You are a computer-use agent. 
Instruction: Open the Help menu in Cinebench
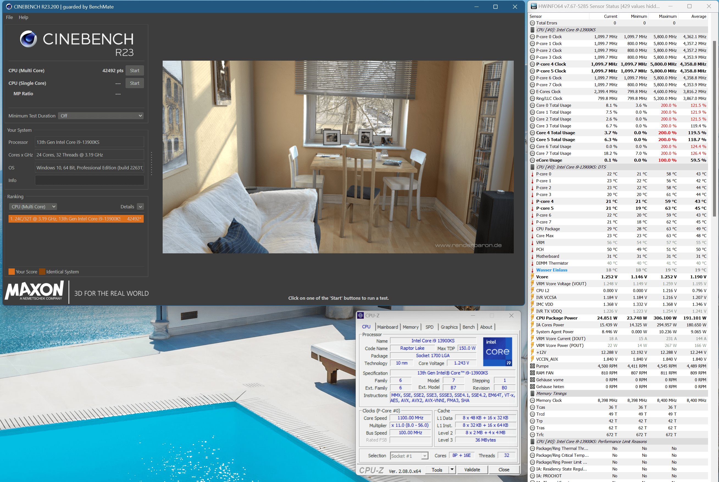(x=23, y=17)
